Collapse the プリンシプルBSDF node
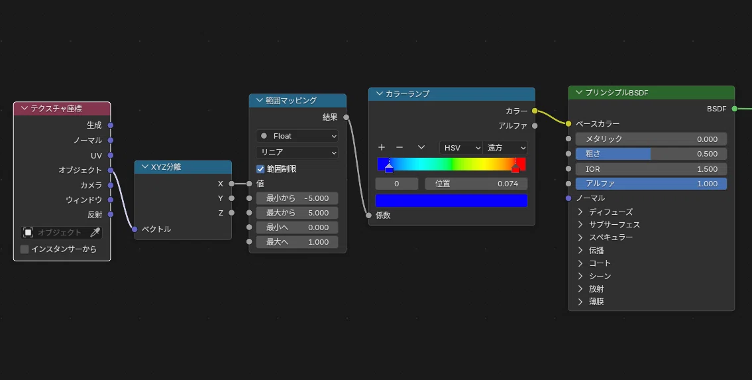752x380 pixels. point(579,92)
